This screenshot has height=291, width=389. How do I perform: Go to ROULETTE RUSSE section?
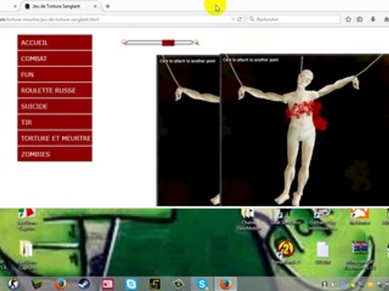55,90
